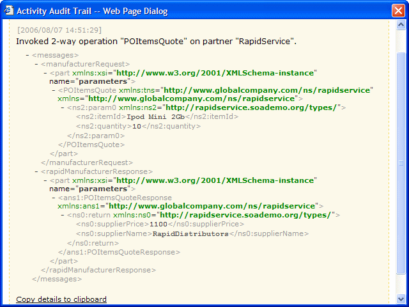Collapse the manufacturerRequest node

pyautogui.click(x=36, y=64)
